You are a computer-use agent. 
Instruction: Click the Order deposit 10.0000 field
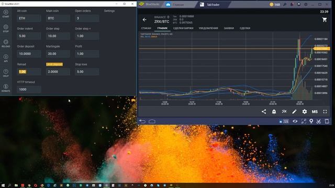(29, 54)
